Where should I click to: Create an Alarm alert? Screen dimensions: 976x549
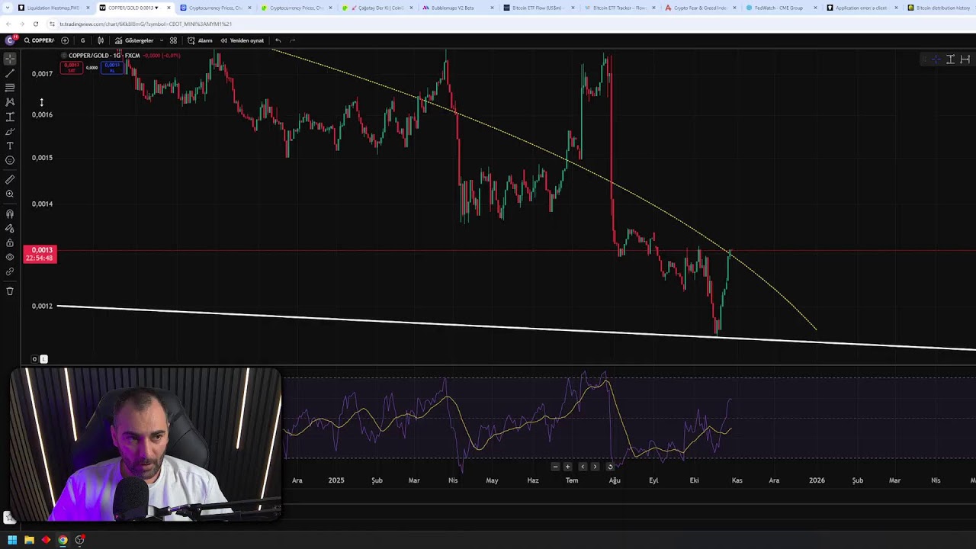click(200, 40)
